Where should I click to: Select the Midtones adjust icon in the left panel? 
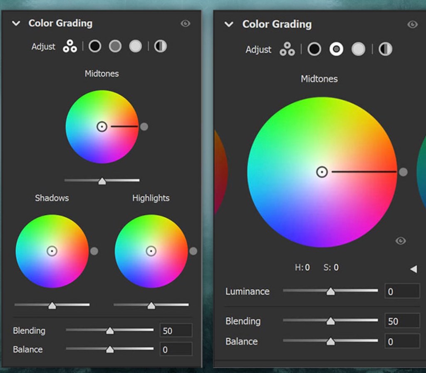115,46
